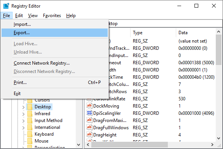Image resolution: width=223 pixels, height=149 pixels.
Task: Minimize the Registry Editor window
Action: click(179, 6)
